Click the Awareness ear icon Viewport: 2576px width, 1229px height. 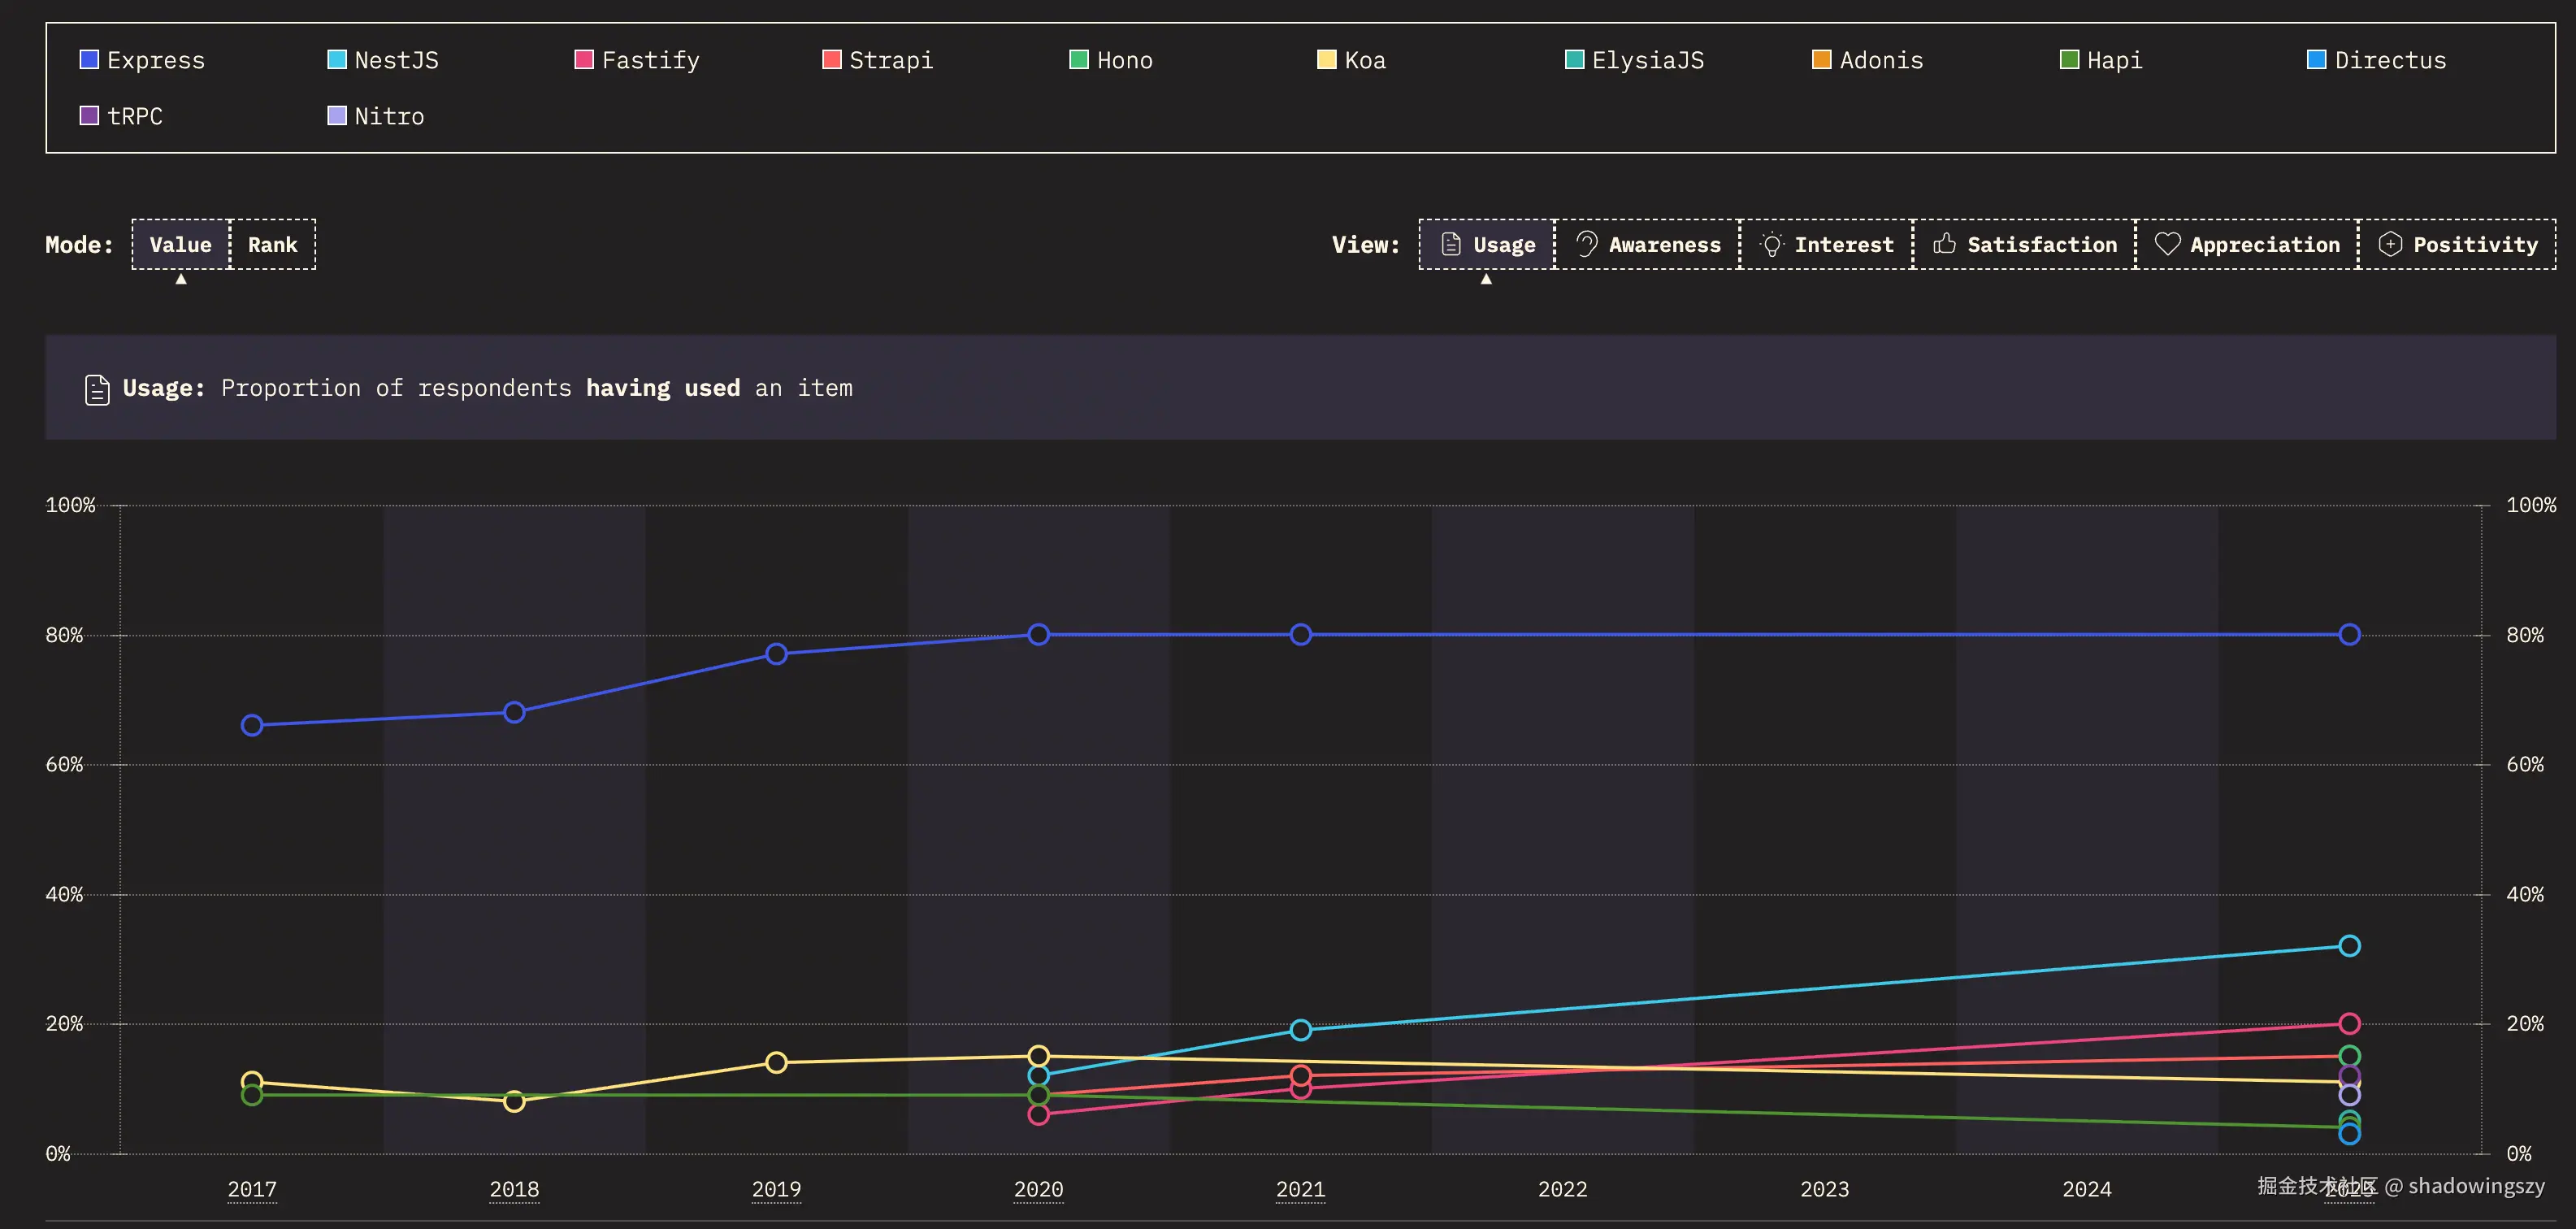pos(1586,244)
